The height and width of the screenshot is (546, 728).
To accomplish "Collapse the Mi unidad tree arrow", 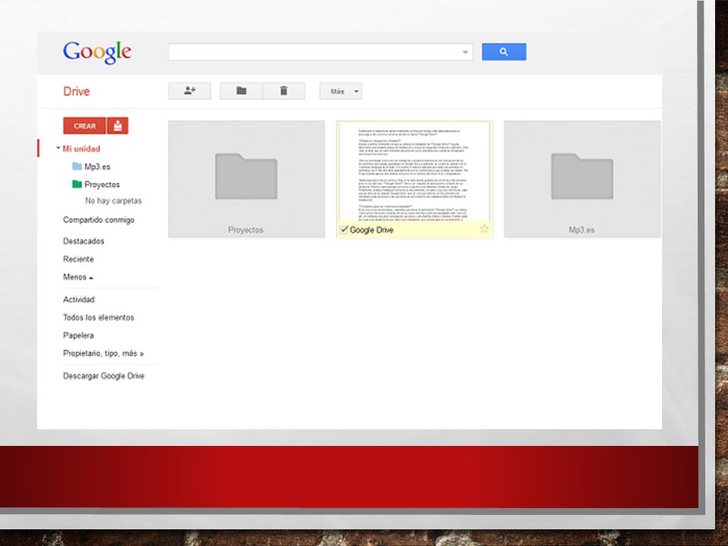I will point(58,149).
